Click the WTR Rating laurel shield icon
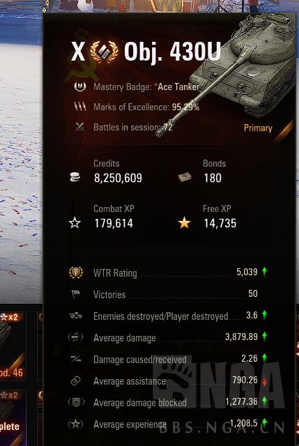The height and width of the screenshot is (446, 299). pos(76,272)
